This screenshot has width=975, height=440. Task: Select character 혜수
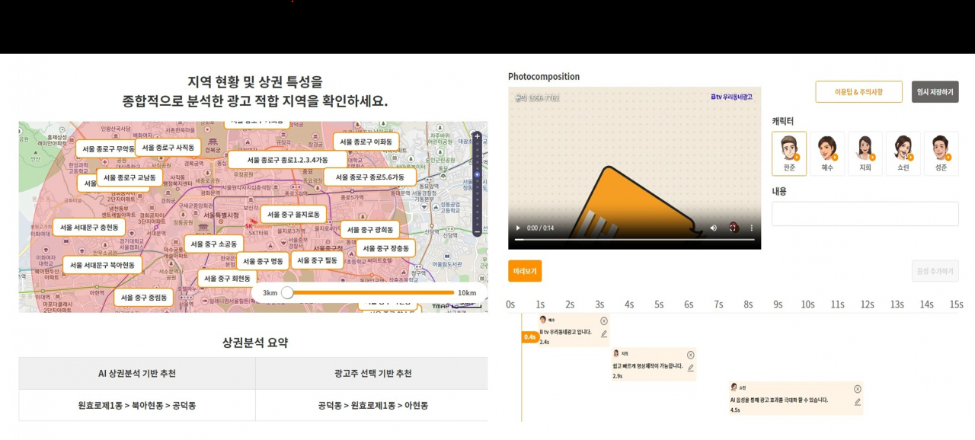(827, 153)
